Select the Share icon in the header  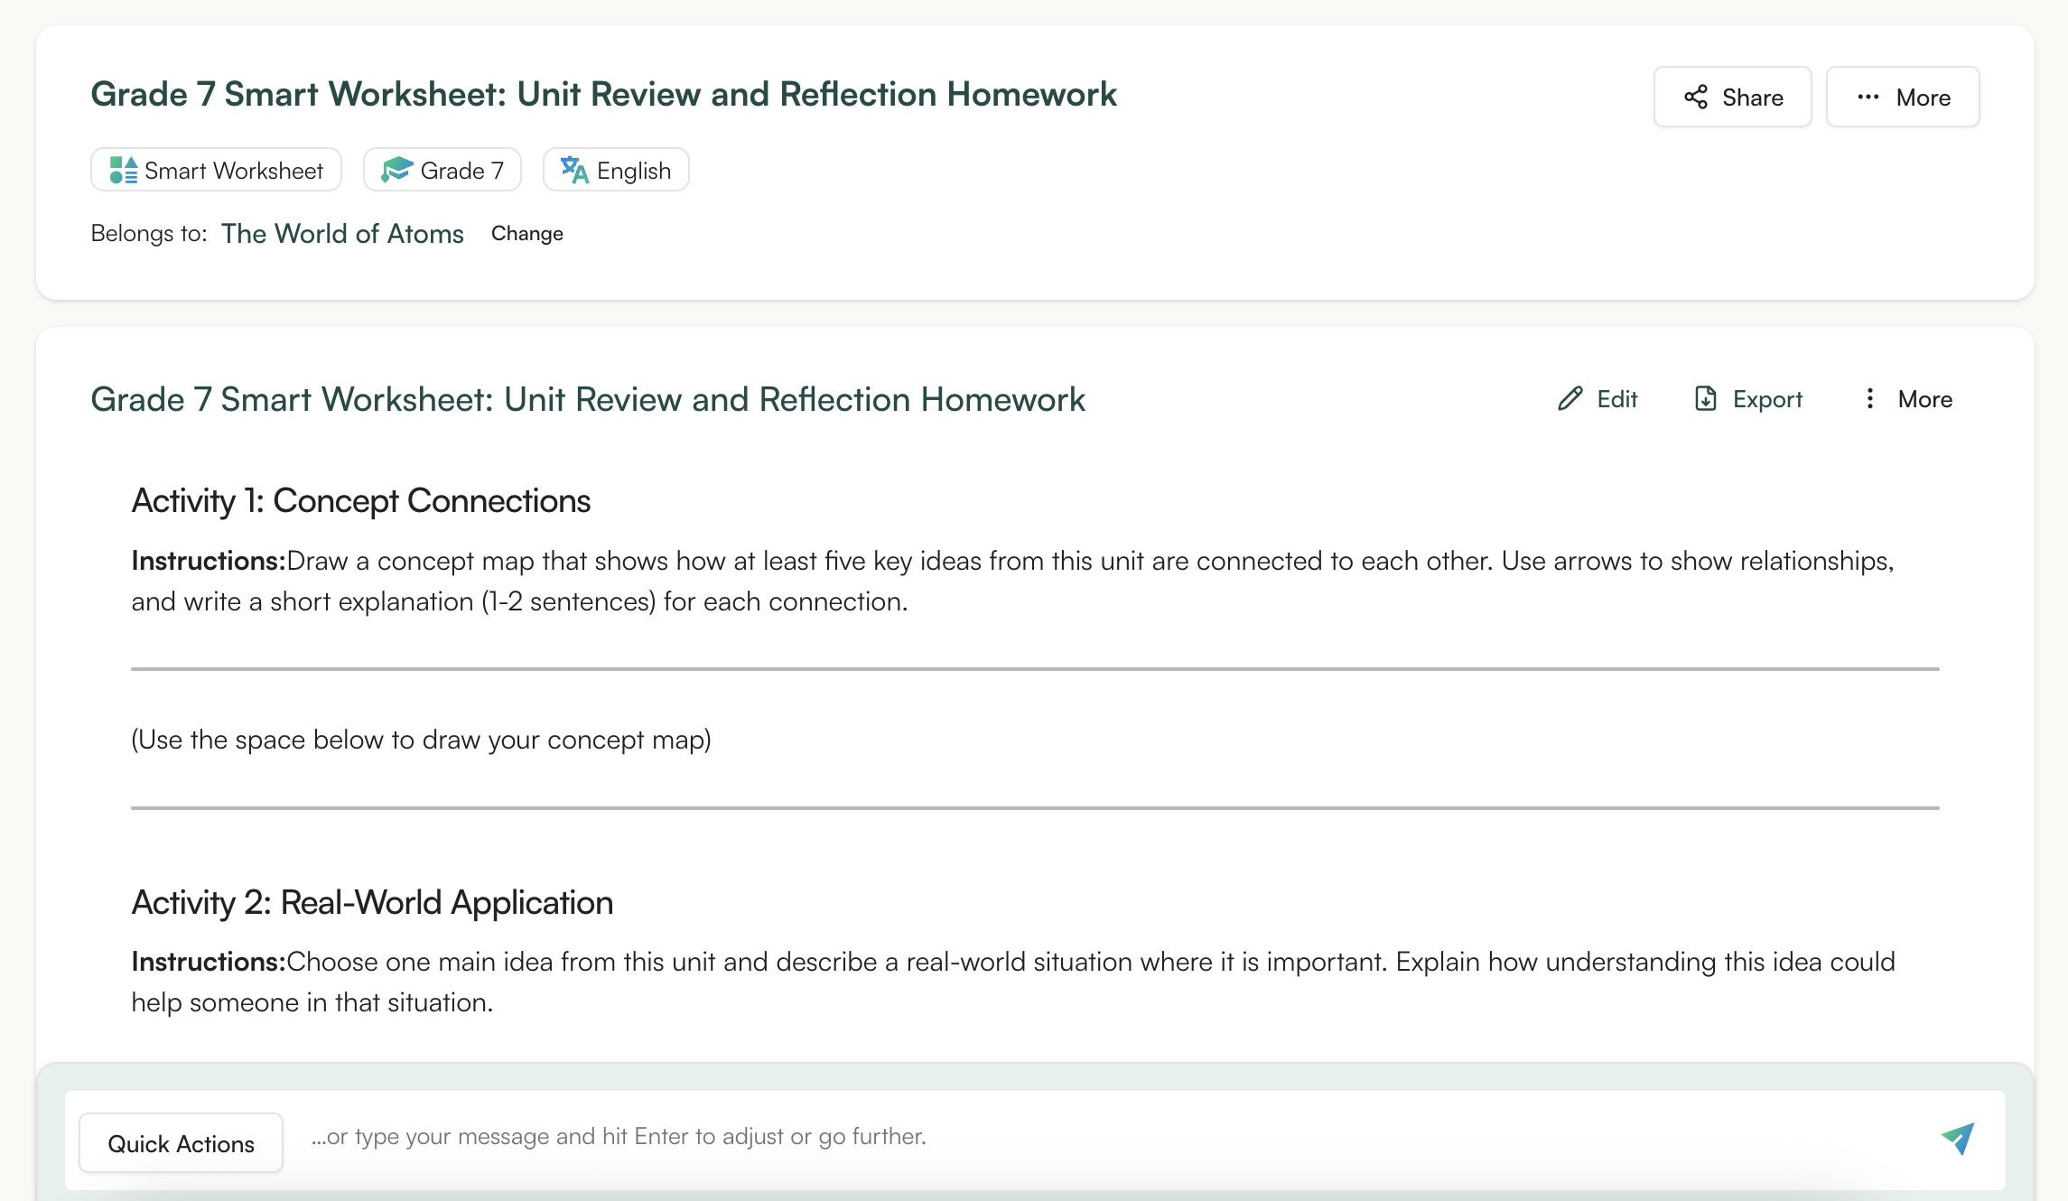[1696, 97]
